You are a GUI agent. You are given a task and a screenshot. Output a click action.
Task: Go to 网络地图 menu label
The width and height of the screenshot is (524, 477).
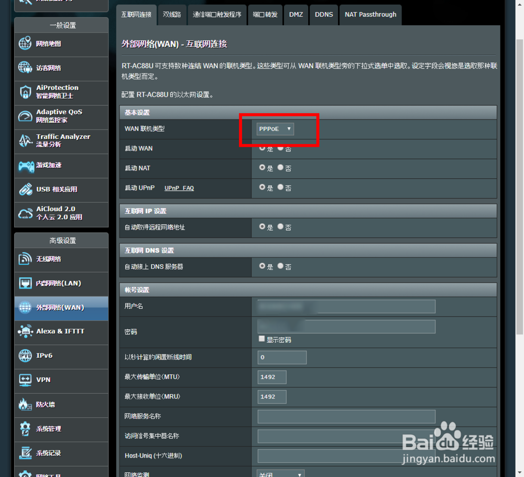(x=49, y=44)
